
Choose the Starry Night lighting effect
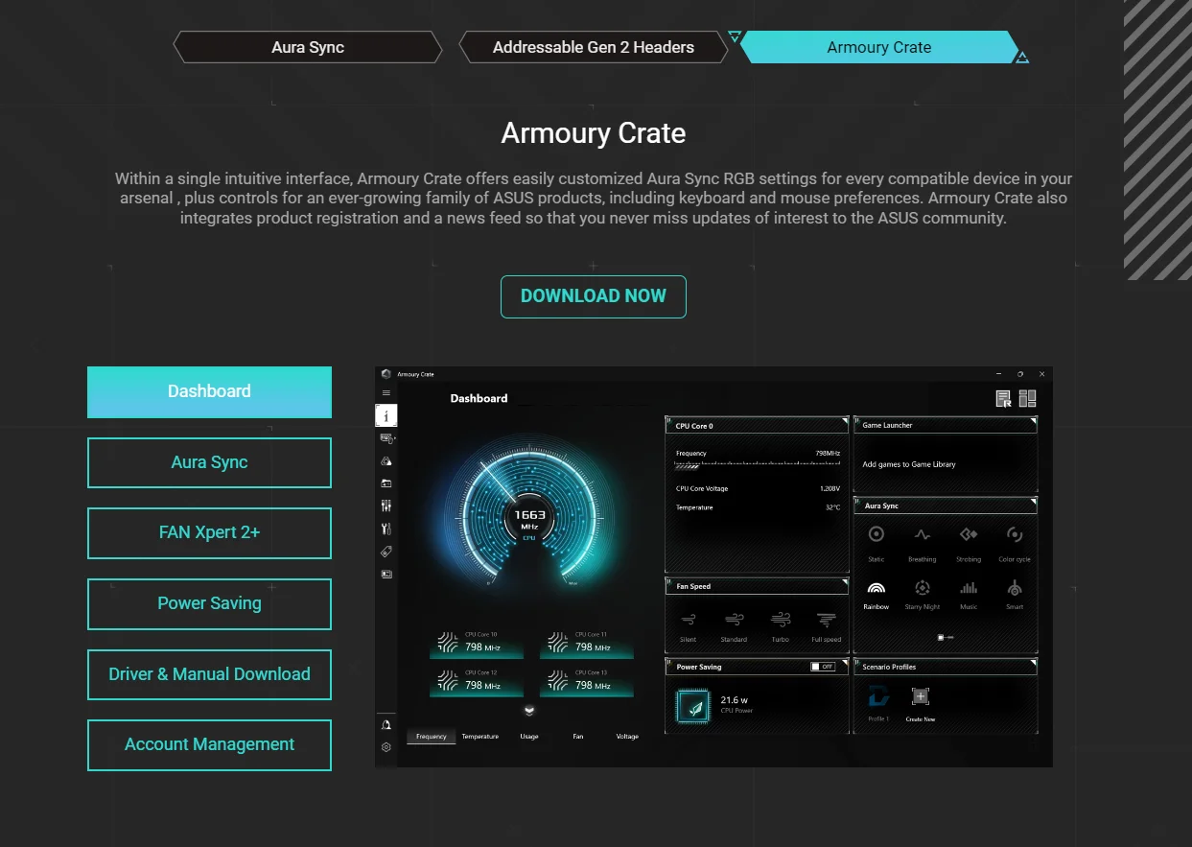923,594
